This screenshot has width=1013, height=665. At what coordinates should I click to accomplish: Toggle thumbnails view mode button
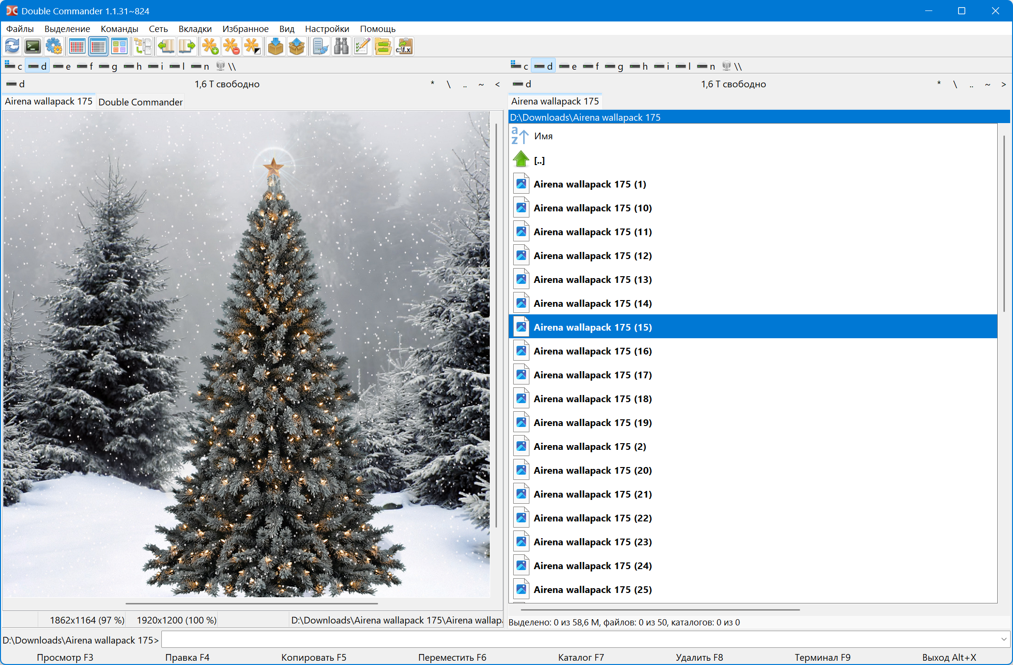[119, 47]
